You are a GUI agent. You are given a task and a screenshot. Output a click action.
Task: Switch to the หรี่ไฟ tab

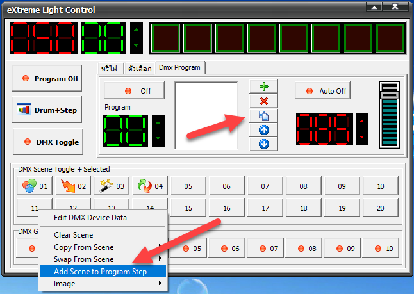(x=109, y=69)
